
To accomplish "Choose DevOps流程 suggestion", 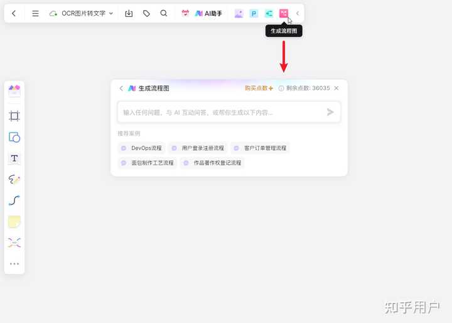I will click(x=141, y=148).
